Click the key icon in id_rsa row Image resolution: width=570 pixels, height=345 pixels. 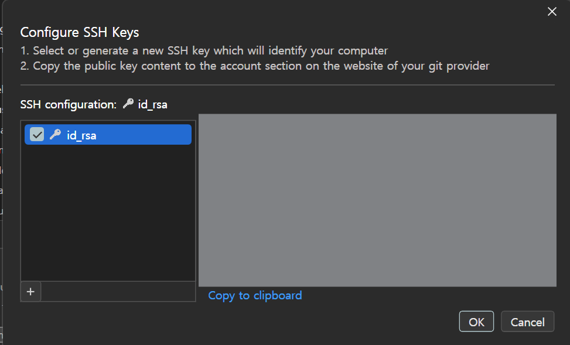[x=55, y=135]
